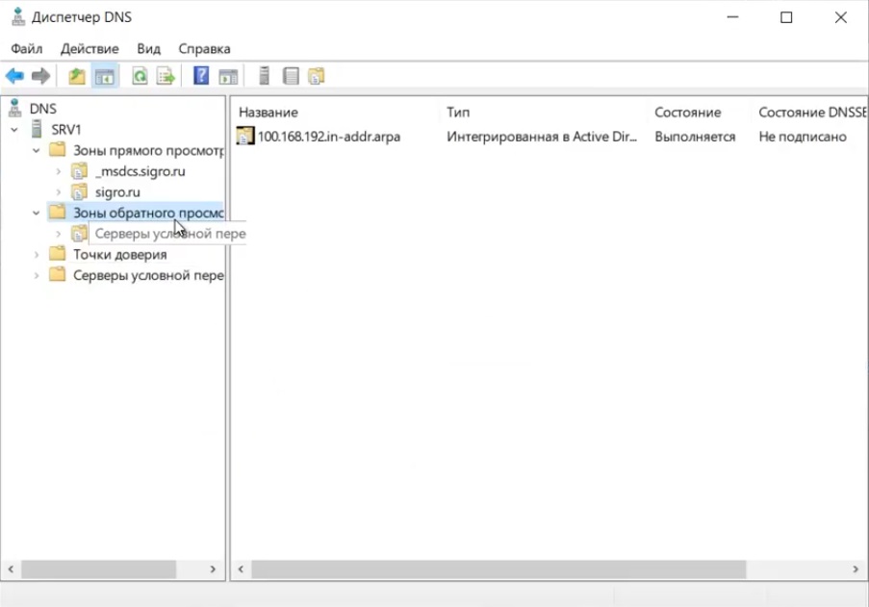Click the single server icon in toolbar
869x607 pixels.
pos(264,76)
